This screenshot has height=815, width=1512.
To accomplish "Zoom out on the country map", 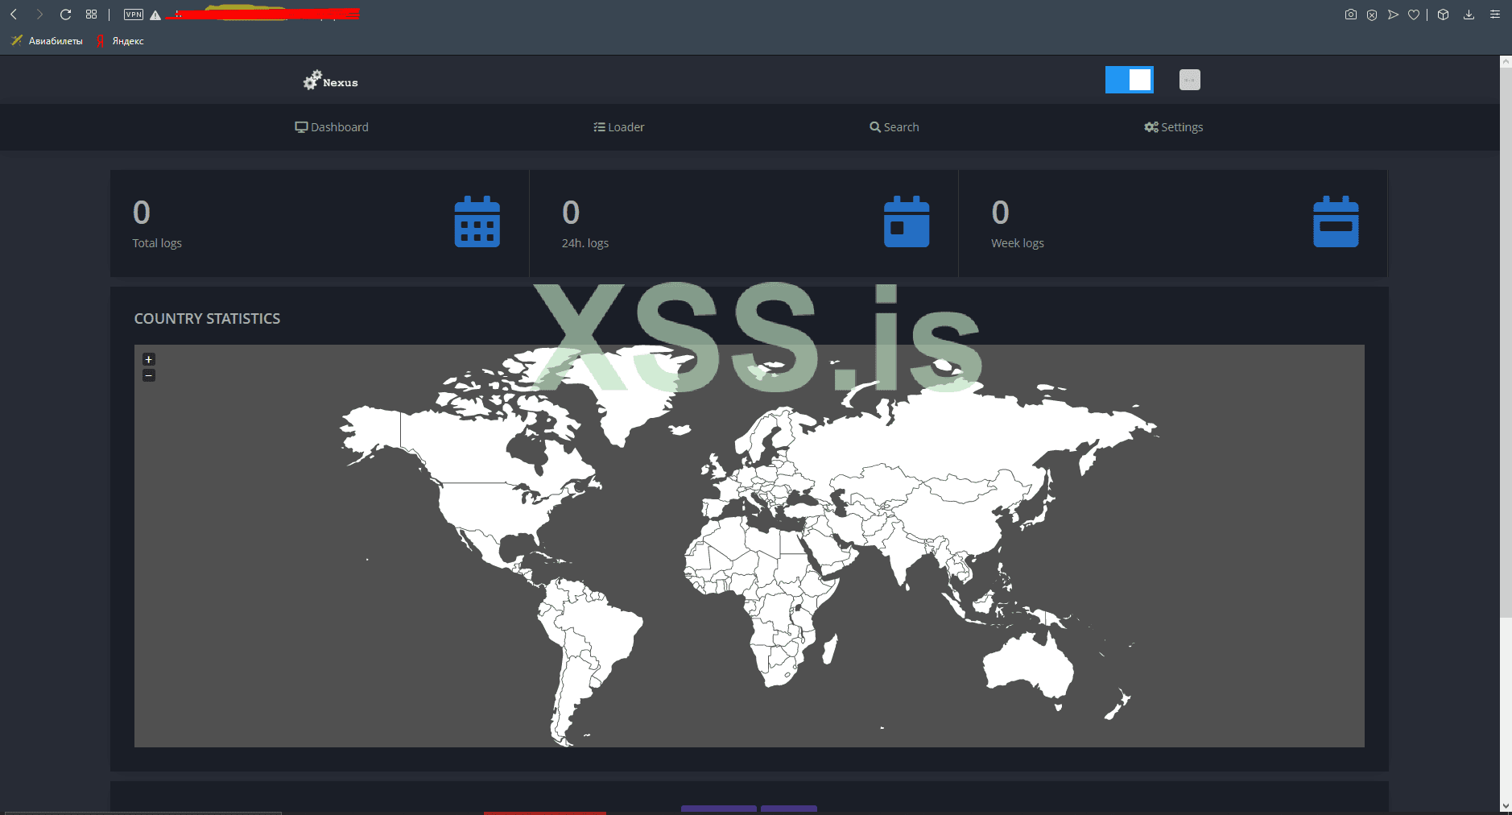I will point(149,375).
